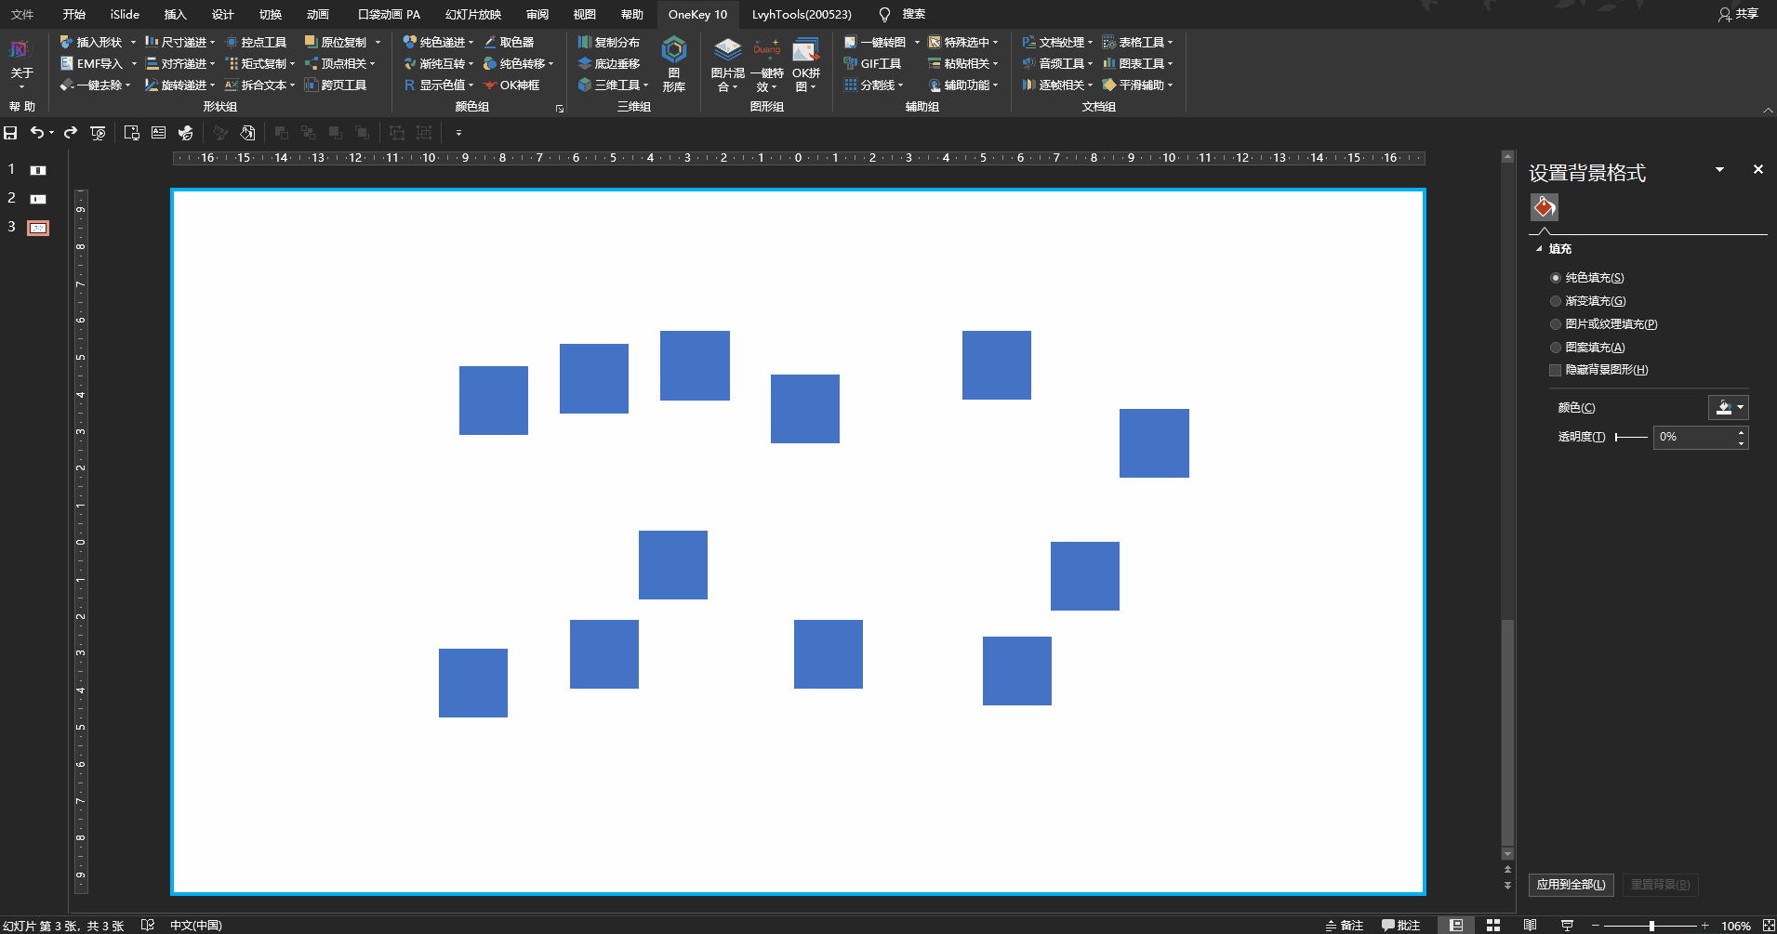
Task: Customize quick access toolbar arrow
Action: click(458, 133)
